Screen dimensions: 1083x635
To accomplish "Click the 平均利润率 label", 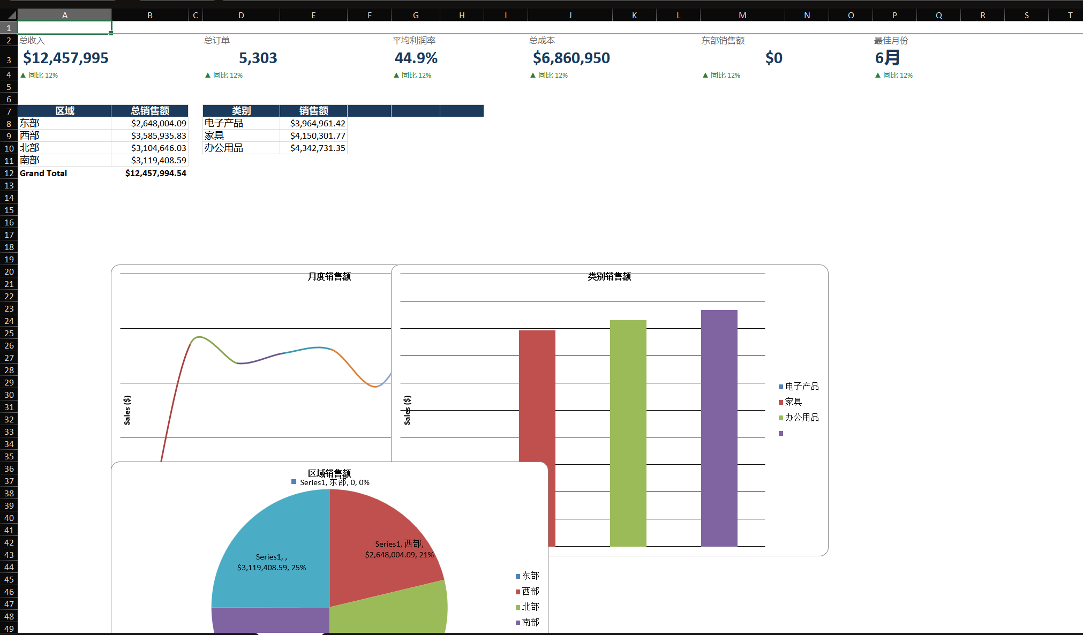I will (x=414, y=40).
